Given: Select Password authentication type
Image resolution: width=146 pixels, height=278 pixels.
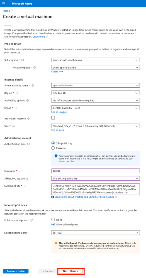Looking at the screenshot, I should click(53, 148).
